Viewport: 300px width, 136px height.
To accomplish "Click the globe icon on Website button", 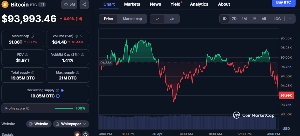I will (31, 124).
